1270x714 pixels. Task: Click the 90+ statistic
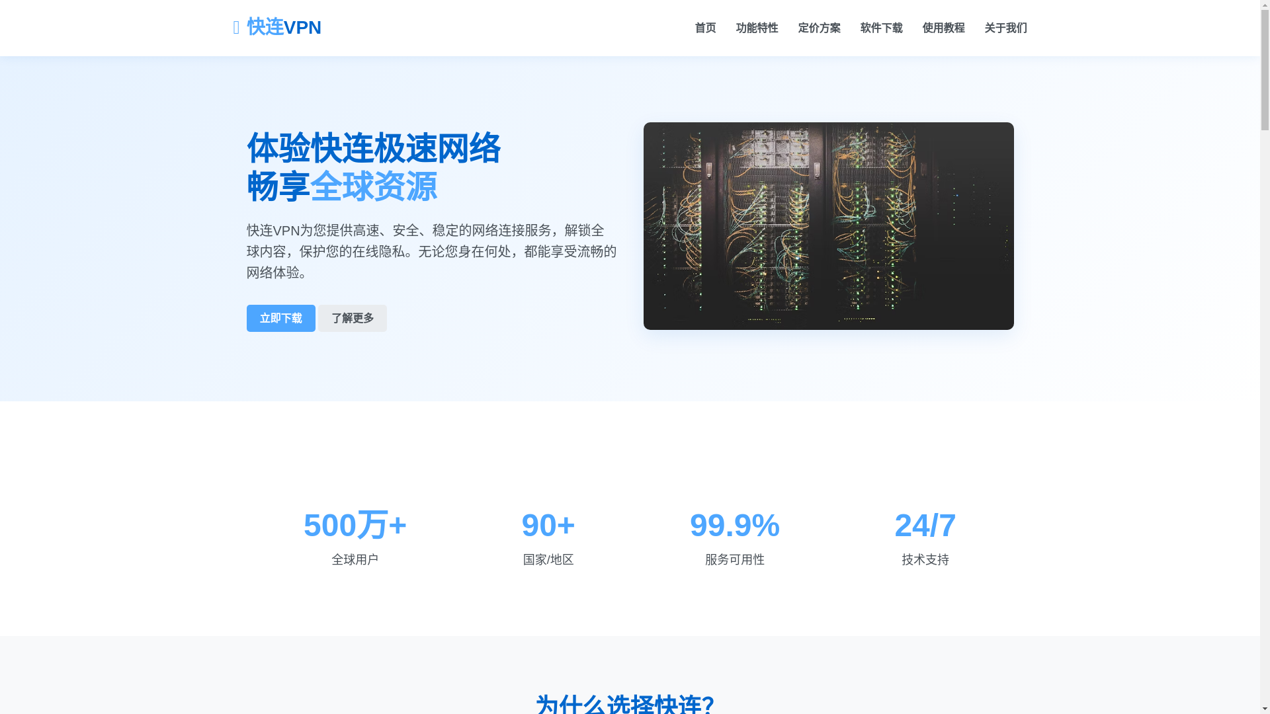(548, 525)
